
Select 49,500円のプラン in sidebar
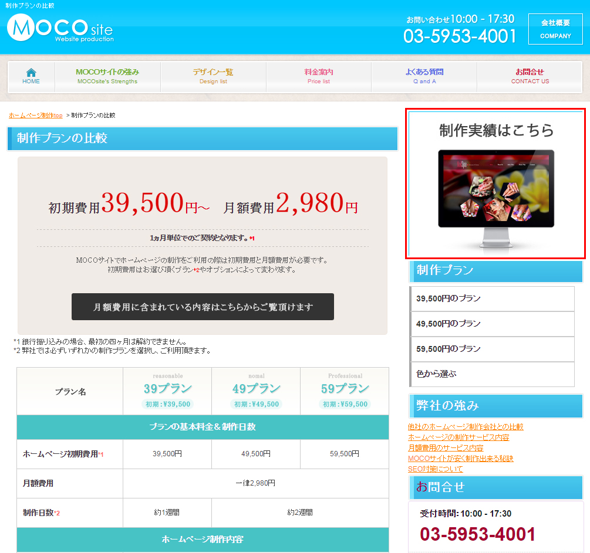[x=492, y=324]
